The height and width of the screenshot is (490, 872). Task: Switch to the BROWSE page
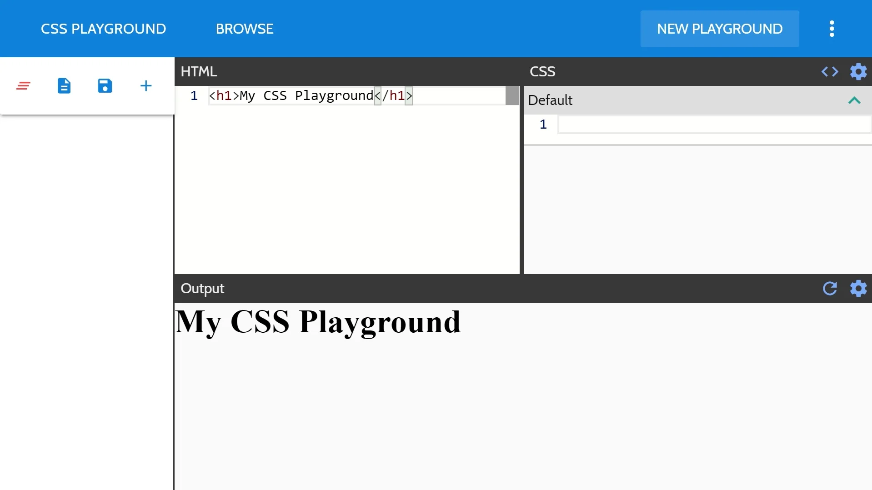click(x=245, y=29)
